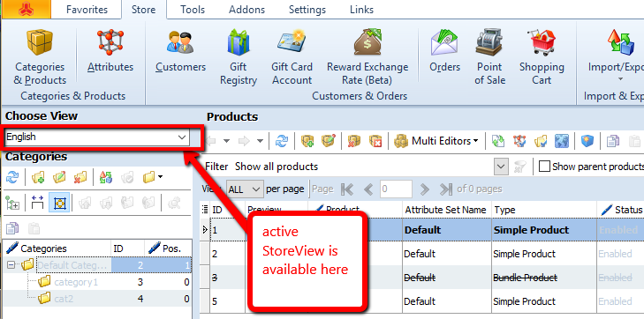Sort categories by Pos. column
Screen dimensions: 644x319
(168, 249)
